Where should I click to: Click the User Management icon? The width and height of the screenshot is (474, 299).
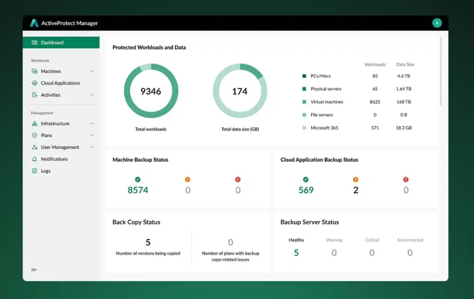(x=34, y=147)
